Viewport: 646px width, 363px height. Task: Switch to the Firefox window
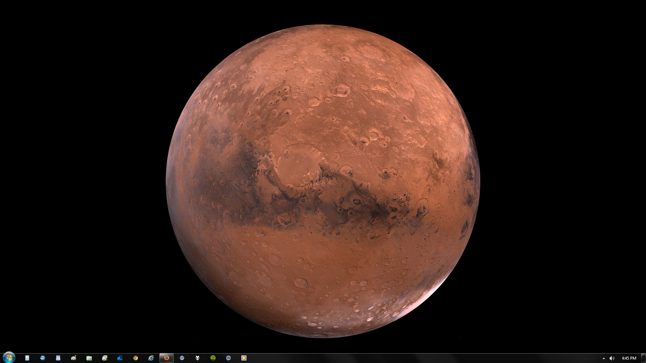(167, 358)
